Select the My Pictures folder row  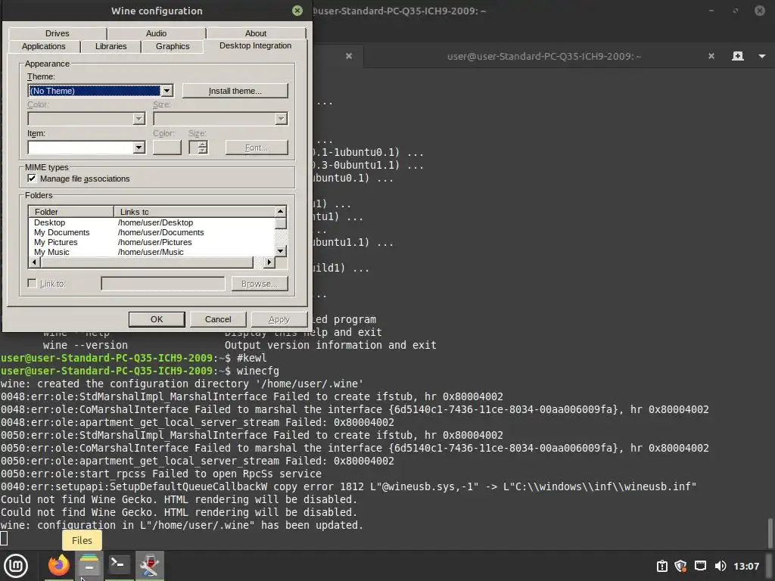(151, 242)
